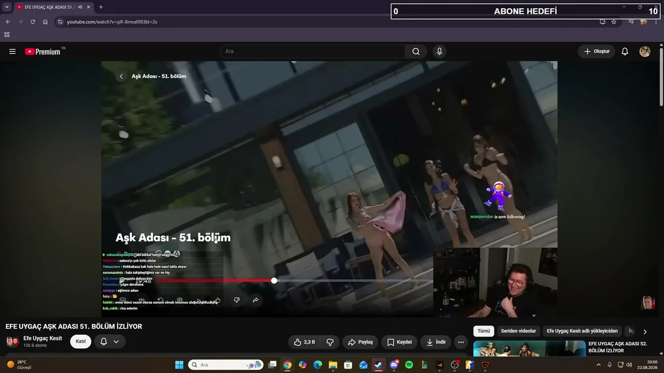Open EFE UYGAÇ AŞK ADASI 52. BÖLÜM video title

click(x=617, y=347)
